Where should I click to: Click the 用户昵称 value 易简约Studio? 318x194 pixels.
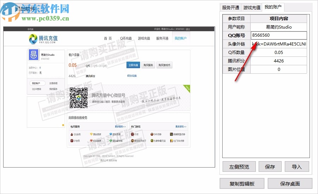click(x=279, y=27)
